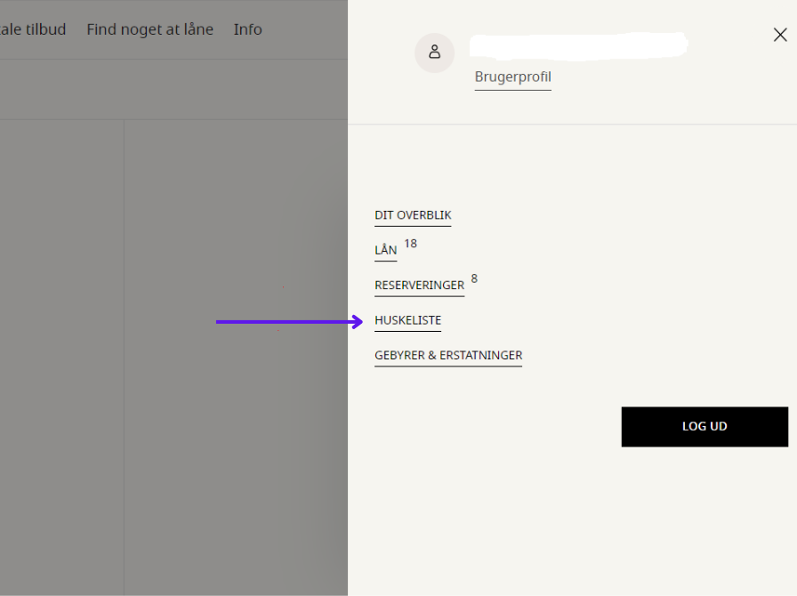Open Gebyrer & Erstatninger
Image resolution: width=797 pixels, height=596 pixels.
pyautogui.click(x=448, y=356)
